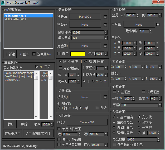
Task: Click the 删除 button beside 添加
Action: click(25, 124)
